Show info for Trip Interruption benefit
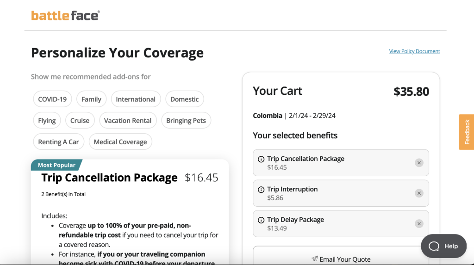 tap(261, 190)
